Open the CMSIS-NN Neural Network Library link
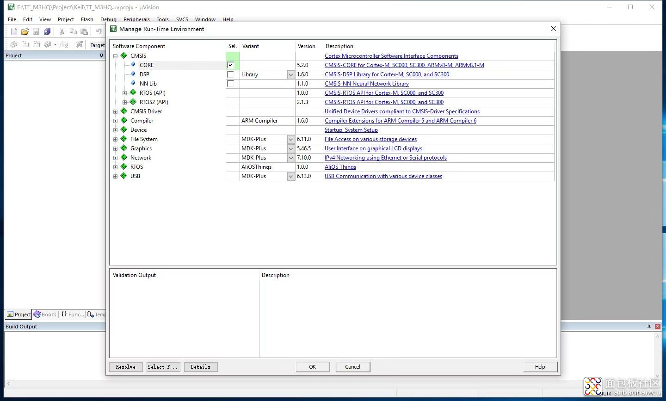 pos(367,84)
